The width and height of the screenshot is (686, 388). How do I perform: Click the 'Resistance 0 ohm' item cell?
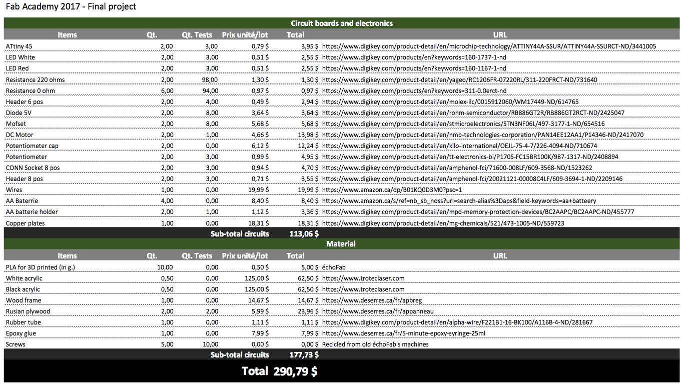pos(31,91)
